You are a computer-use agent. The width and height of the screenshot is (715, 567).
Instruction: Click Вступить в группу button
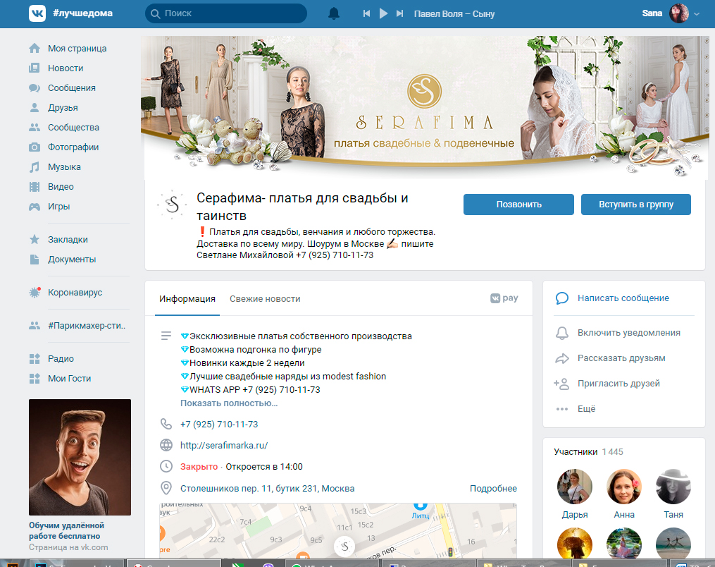coord(635,205)
